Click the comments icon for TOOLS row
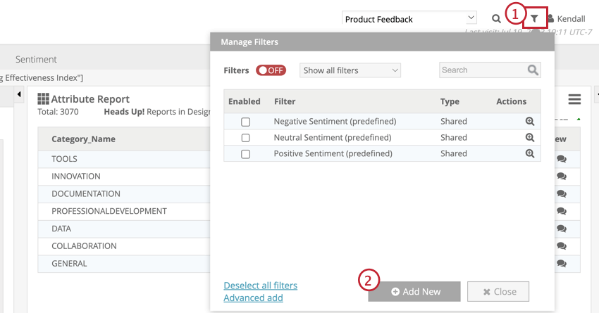The height and width of the screenshot is (313, 599). click(562, 159)
